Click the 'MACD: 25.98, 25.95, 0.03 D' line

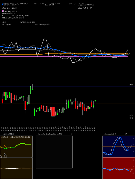pyautogui.click(x=13, y=18)
